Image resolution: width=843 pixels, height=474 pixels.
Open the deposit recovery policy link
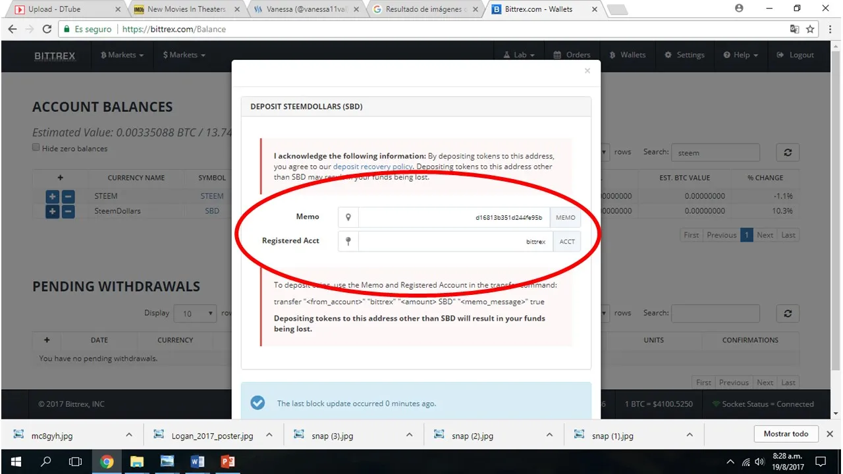373,167
